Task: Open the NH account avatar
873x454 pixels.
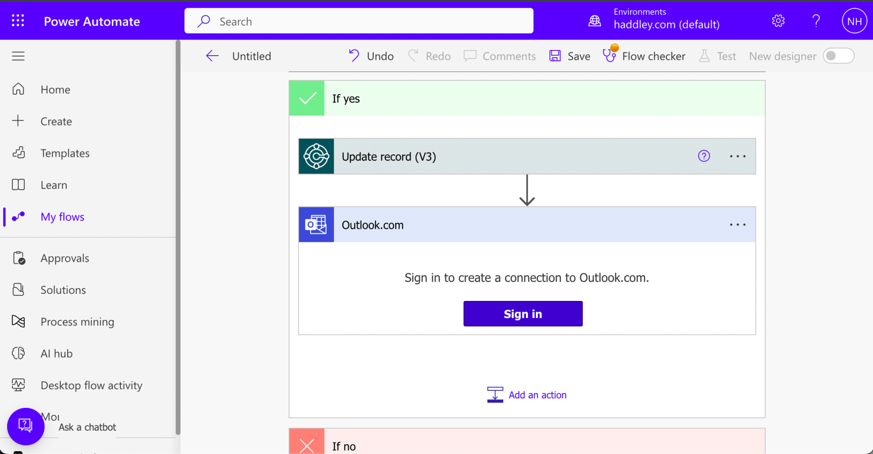Action: pos(854,21)
